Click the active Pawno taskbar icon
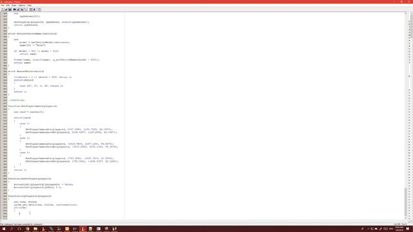The image size is (413, 232). point(83,229)
